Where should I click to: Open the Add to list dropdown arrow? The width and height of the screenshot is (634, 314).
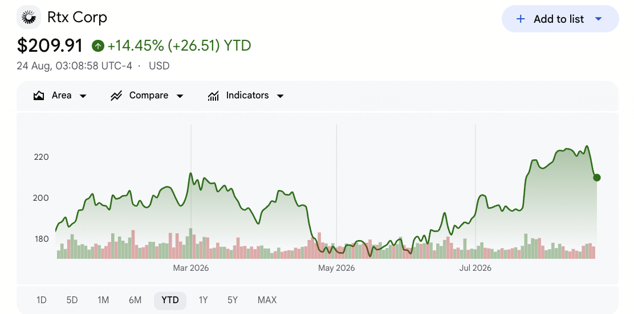point(599,19)
